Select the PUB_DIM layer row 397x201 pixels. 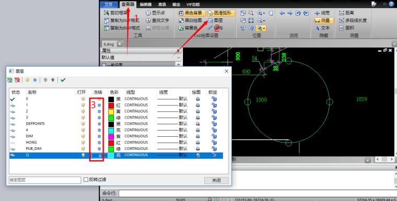pyautogui.click(x=116, y=149)
